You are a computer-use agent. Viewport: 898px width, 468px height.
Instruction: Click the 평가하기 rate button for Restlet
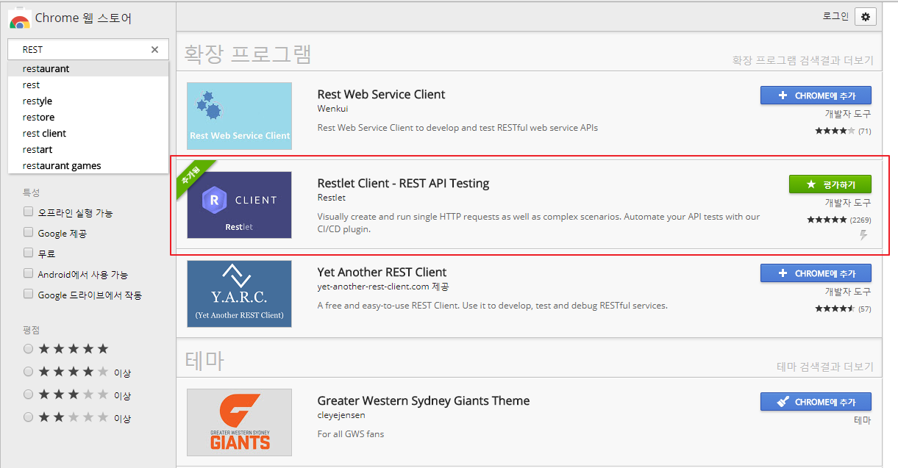pos(830,184)
